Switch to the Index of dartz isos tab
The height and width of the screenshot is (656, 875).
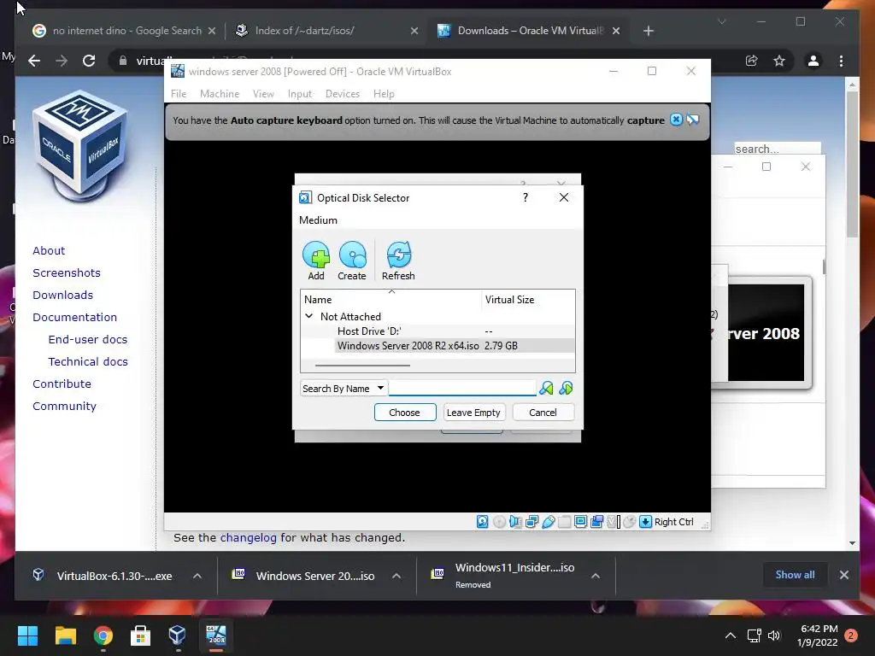click(326, 31)
